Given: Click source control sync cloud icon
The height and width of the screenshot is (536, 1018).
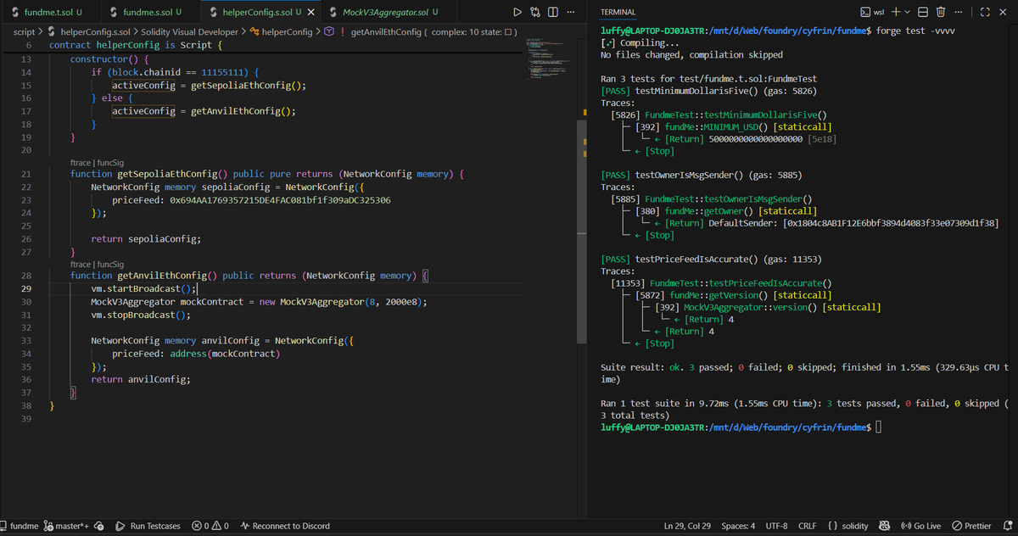Looking at the screenshot, I should pos(99,526).
